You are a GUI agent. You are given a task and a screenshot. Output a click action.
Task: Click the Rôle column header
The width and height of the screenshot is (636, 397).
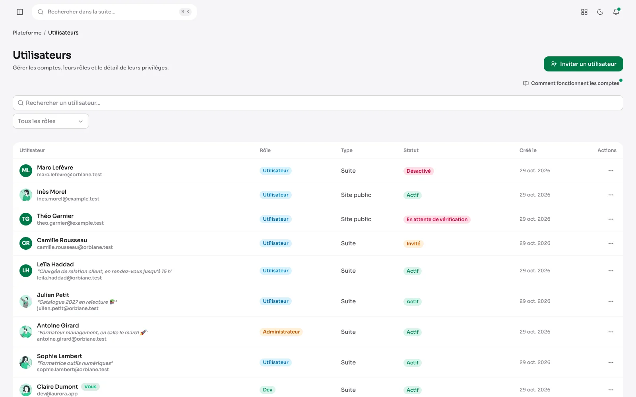pyautogui.click(x=265, y=150)
